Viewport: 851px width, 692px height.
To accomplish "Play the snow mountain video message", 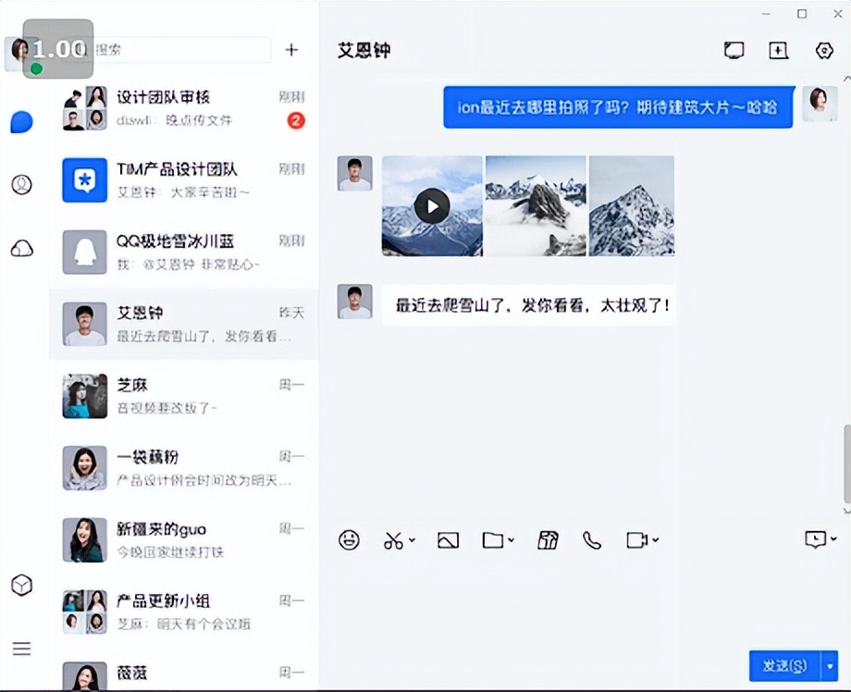I will click(431, 205).
